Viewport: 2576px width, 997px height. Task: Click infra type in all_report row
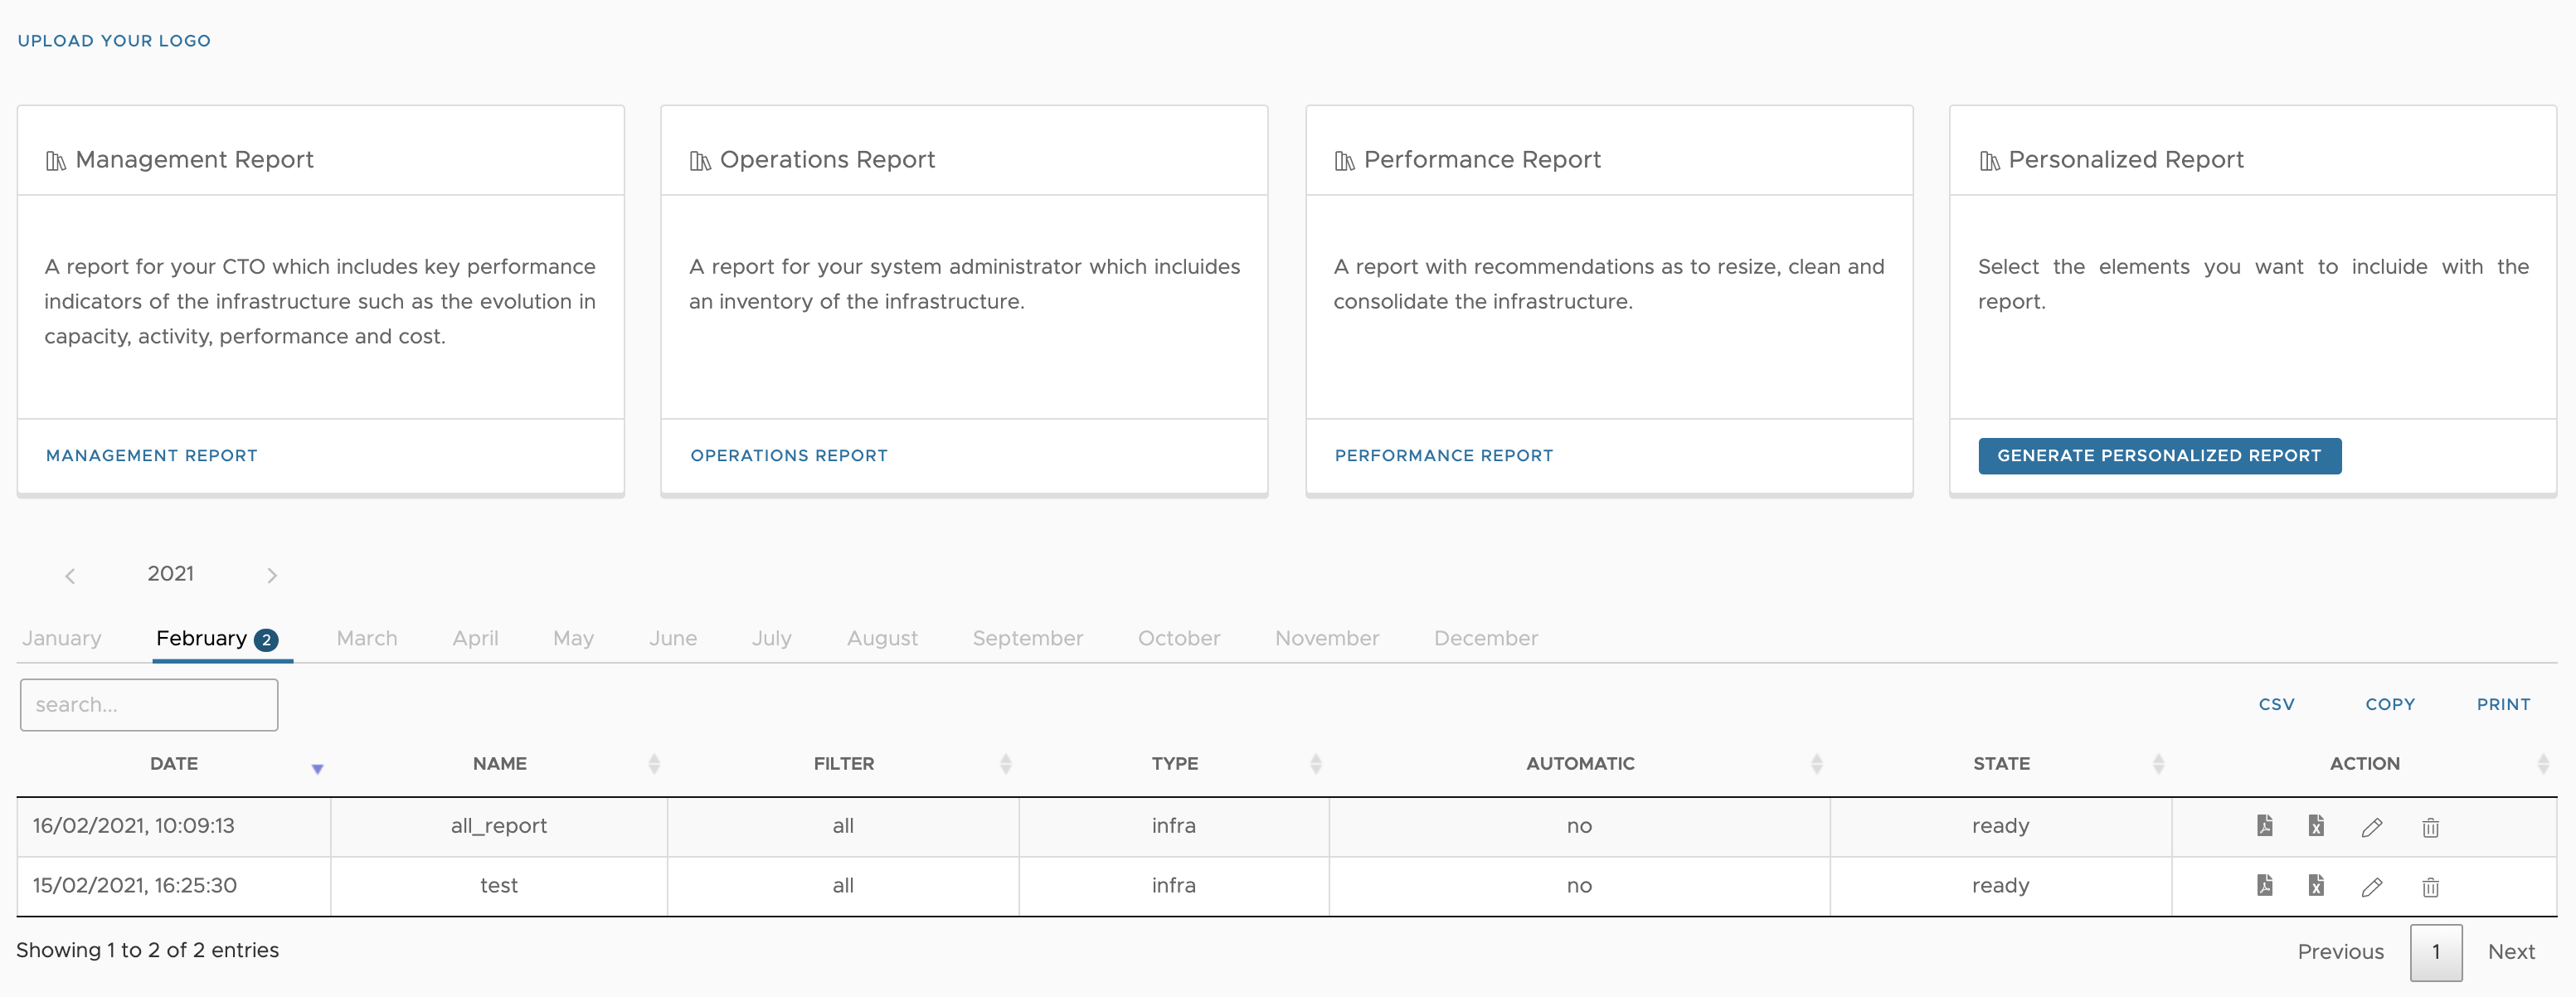1174,826
